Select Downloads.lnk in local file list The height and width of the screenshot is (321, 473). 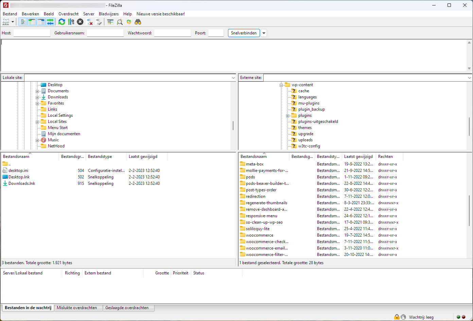(x=22, y=183)
